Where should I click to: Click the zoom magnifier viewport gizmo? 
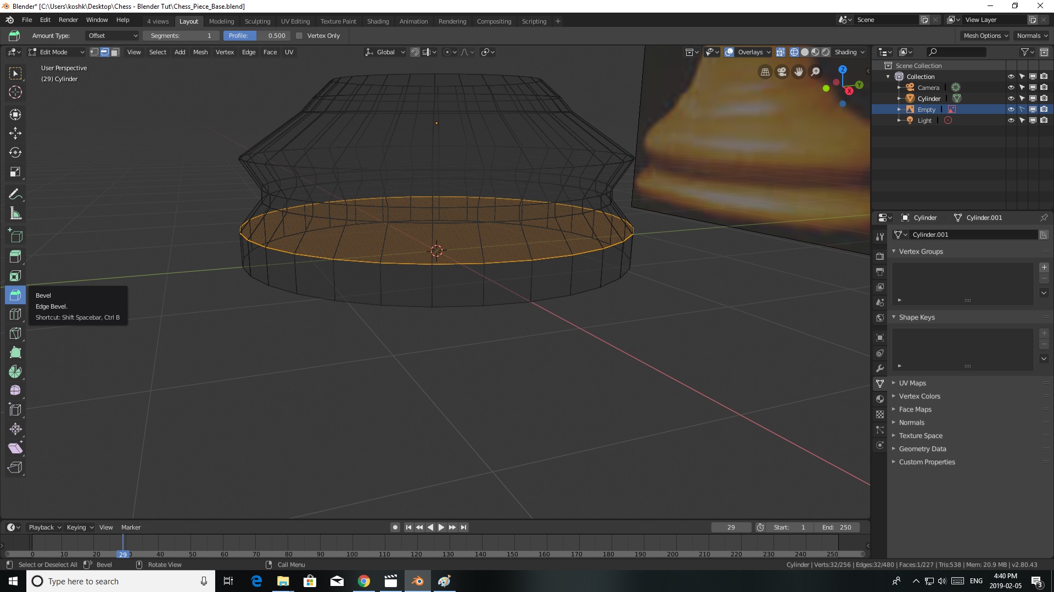(816, 72)
